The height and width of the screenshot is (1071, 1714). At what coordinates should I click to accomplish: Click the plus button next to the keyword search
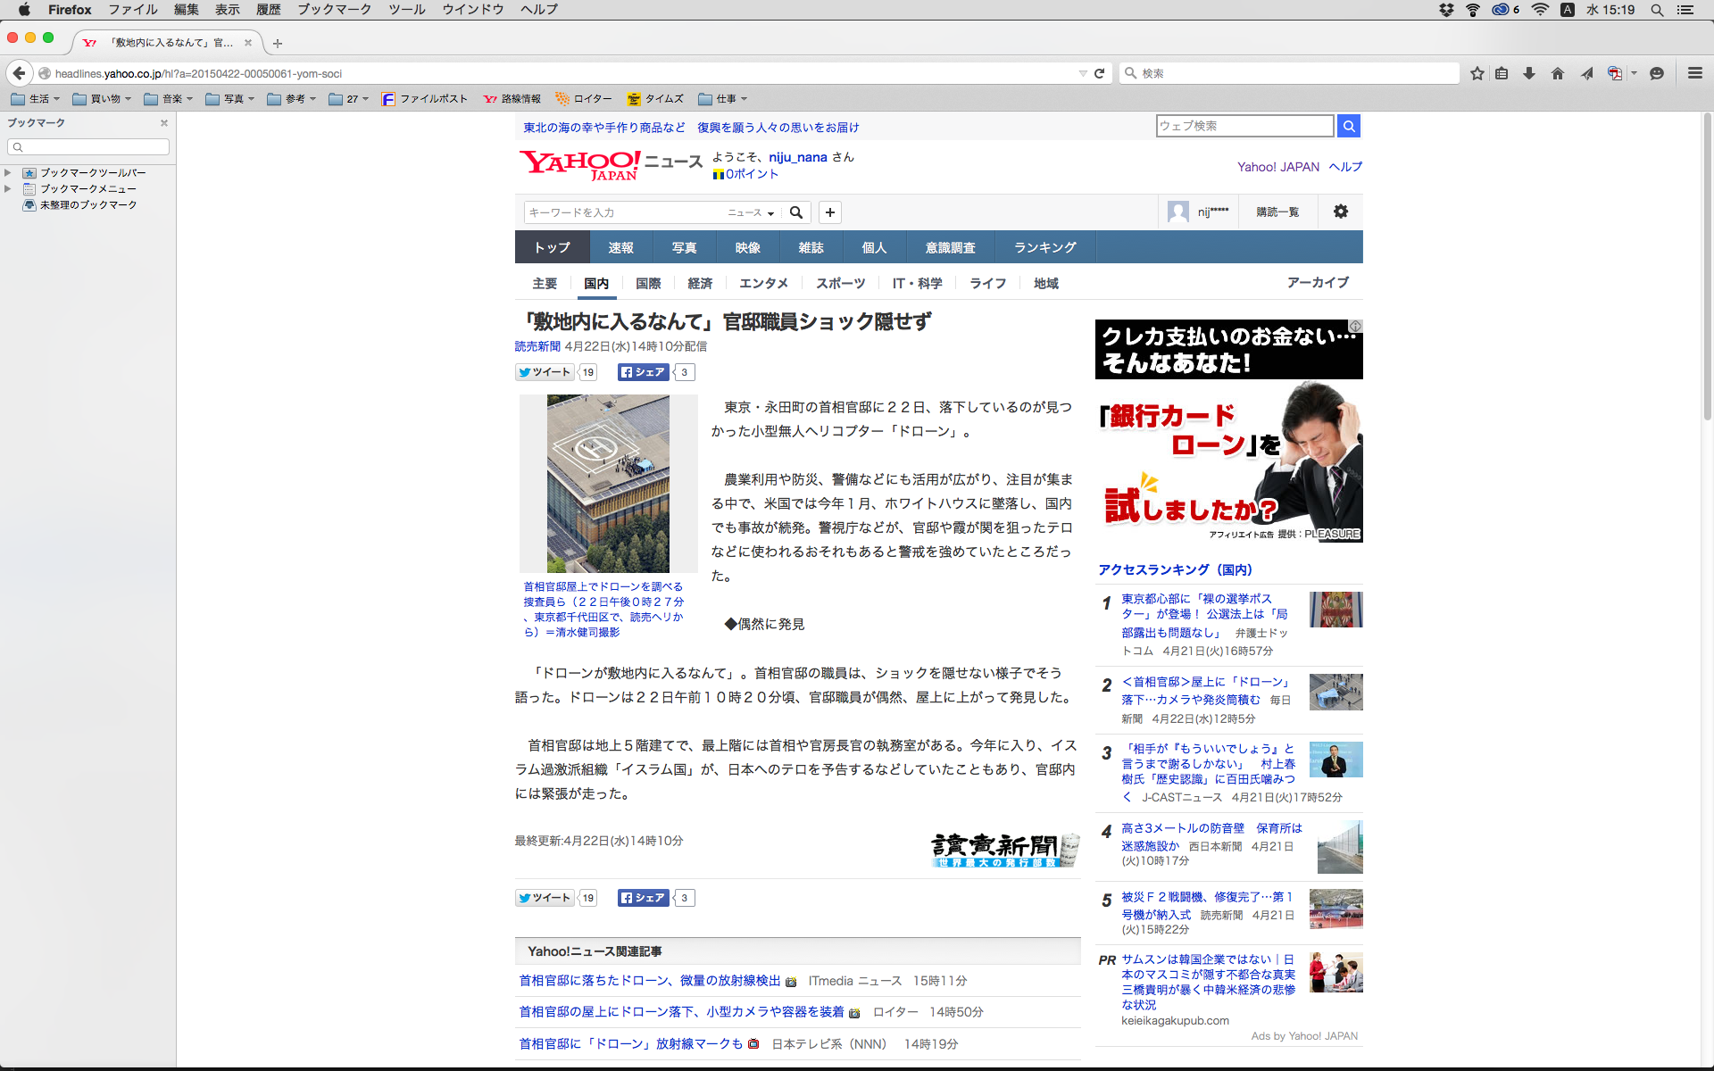(830, 212)
